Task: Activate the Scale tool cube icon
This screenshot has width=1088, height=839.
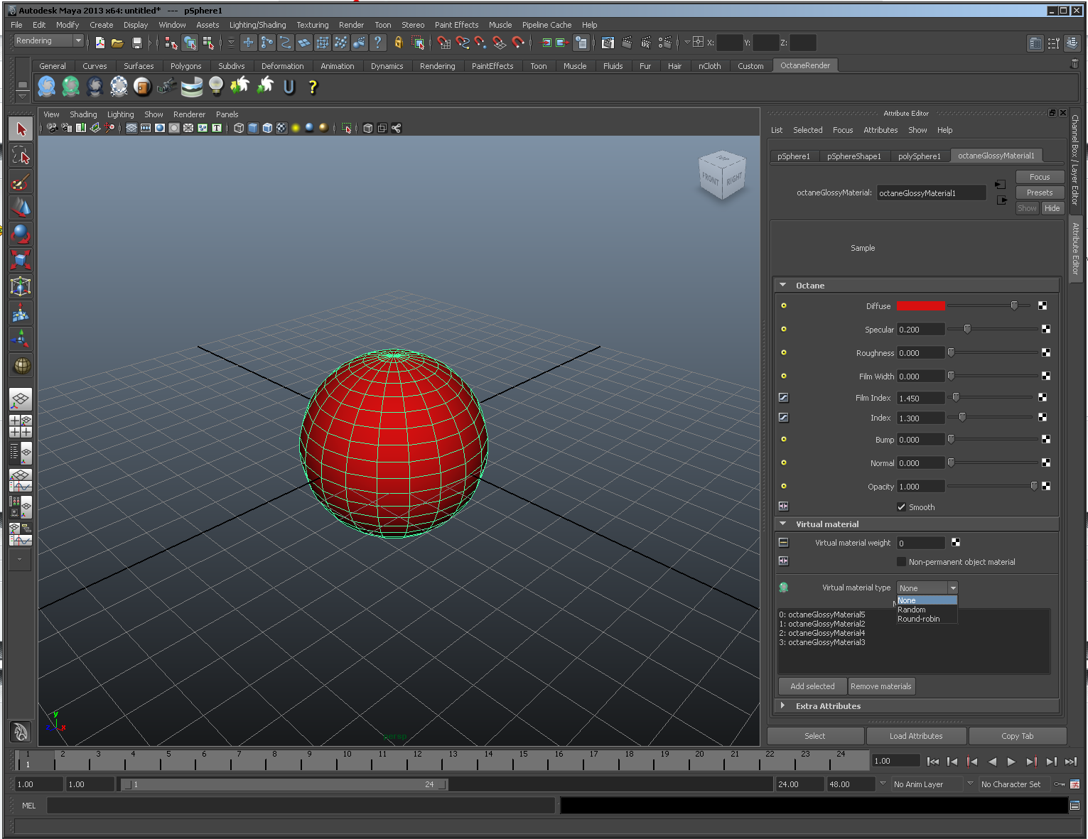Action: pos(21,260)
